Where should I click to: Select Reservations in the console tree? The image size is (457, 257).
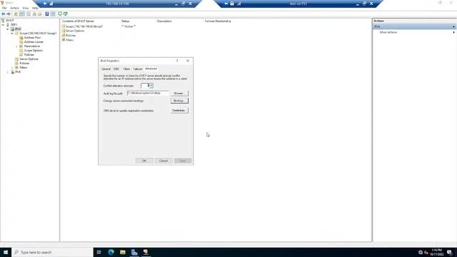tap(32, 46)
